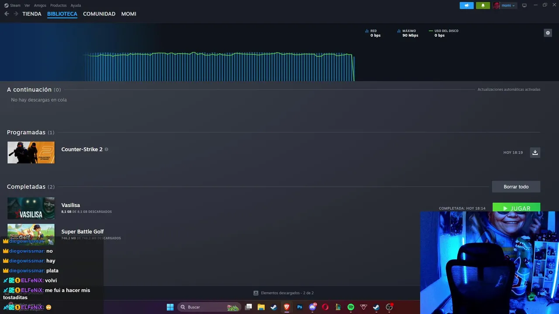Viewport: 559px width, 314px height.
Task: Click the momi profile avatar
Action: pos(497,5)
